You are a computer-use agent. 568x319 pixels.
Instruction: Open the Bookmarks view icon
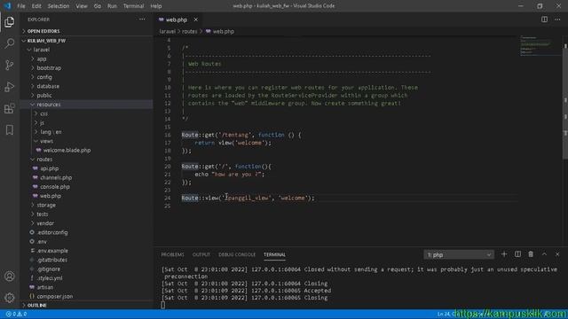[x=10, y=130]
